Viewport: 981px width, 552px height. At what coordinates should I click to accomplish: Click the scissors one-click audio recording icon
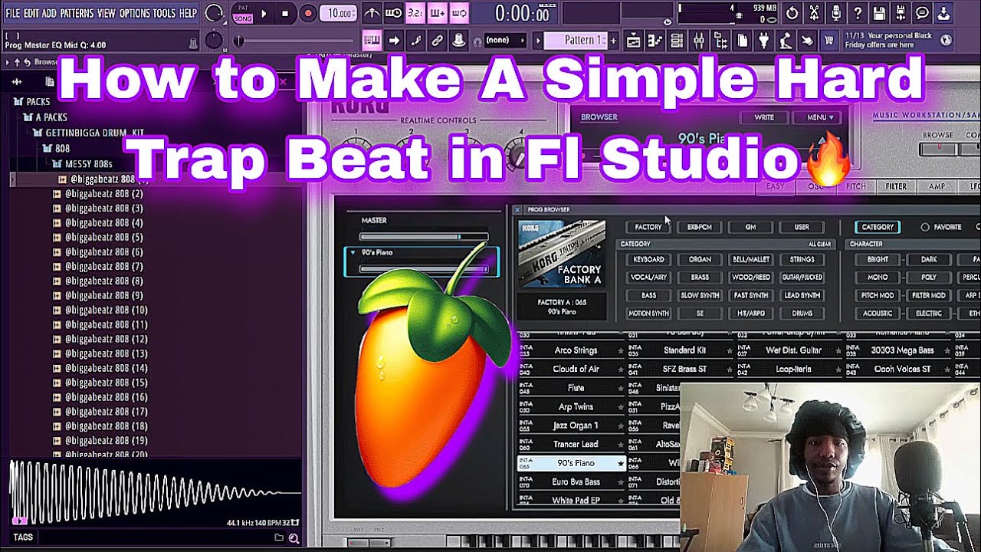(812, 13)
